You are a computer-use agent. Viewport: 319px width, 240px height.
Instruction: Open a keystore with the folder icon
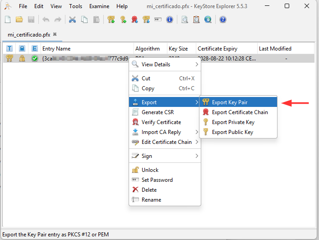click(19, 19)
